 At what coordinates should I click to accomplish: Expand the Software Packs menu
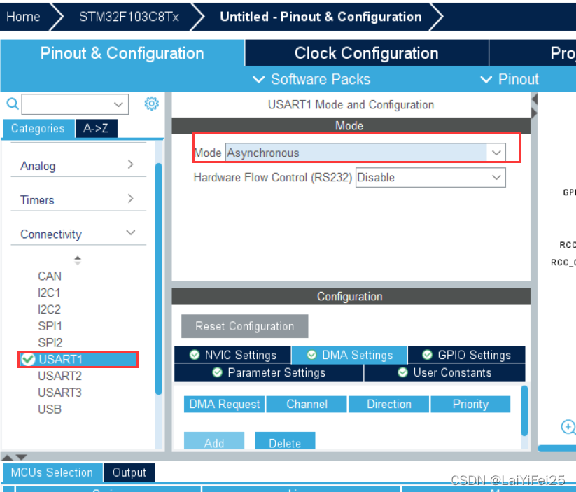pyautogui.click(x=312, y=79)
